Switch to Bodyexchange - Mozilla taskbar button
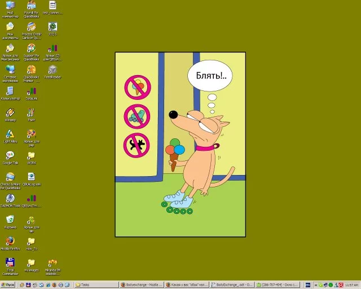 (142, 285)
